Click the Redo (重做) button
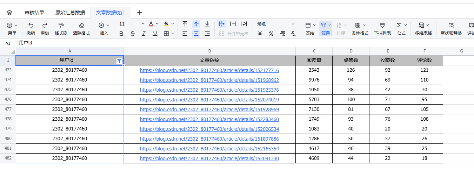The width and height of the screenshot is (474, 191). click(x=45, y=29)
